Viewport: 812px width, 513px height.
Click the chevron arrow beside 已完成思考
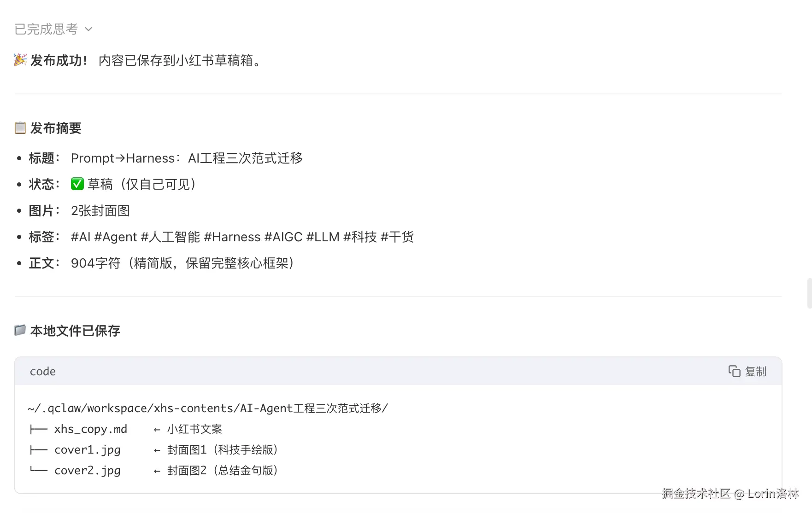click(x=89, y=29)
